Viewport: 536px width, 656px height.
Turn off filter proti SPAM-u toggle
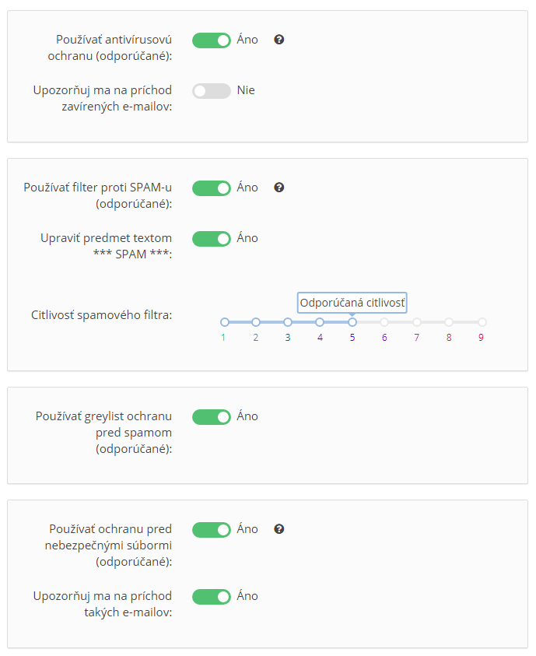click(x=212, y=188)
